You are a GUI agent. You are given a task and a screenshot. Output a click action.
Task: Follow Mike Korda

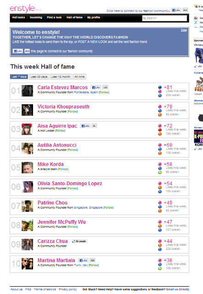point(63,169)
